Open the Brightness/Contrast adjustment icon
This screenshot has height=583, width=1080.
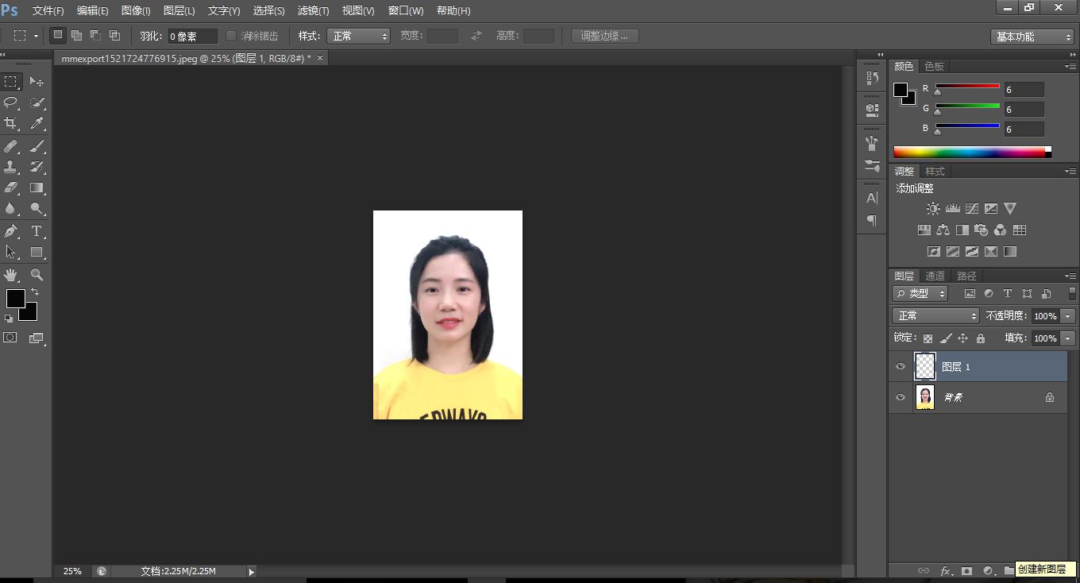932,208
